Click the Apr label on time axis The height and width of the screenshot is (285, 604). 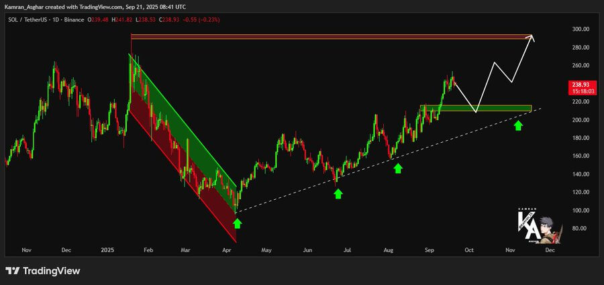click(227, 250)
